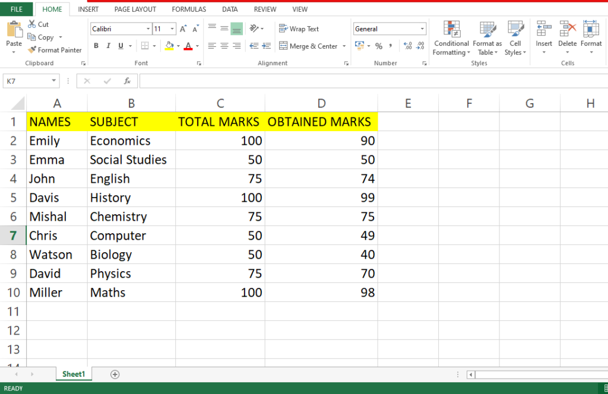The height and width of the screenshot is (394, 608).
Task: Click the Insert Function fx icon
Action: coord(127,81)
